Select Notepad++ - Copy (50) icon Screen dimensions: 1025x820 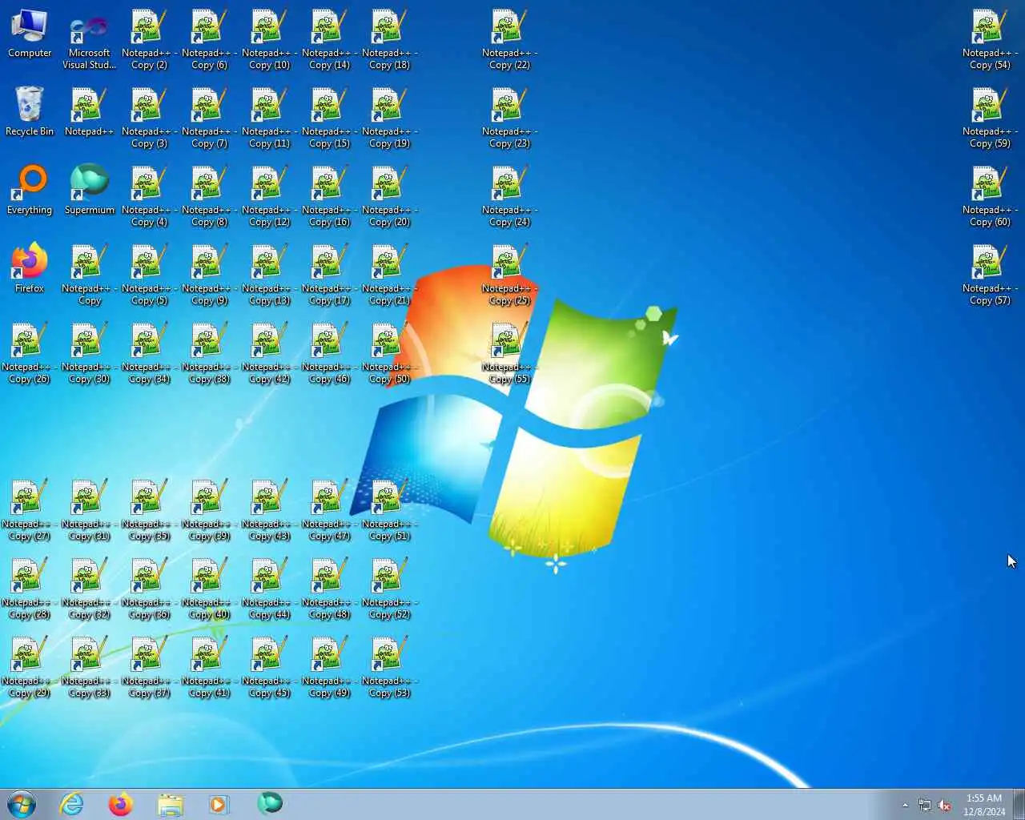pos(390,353)
